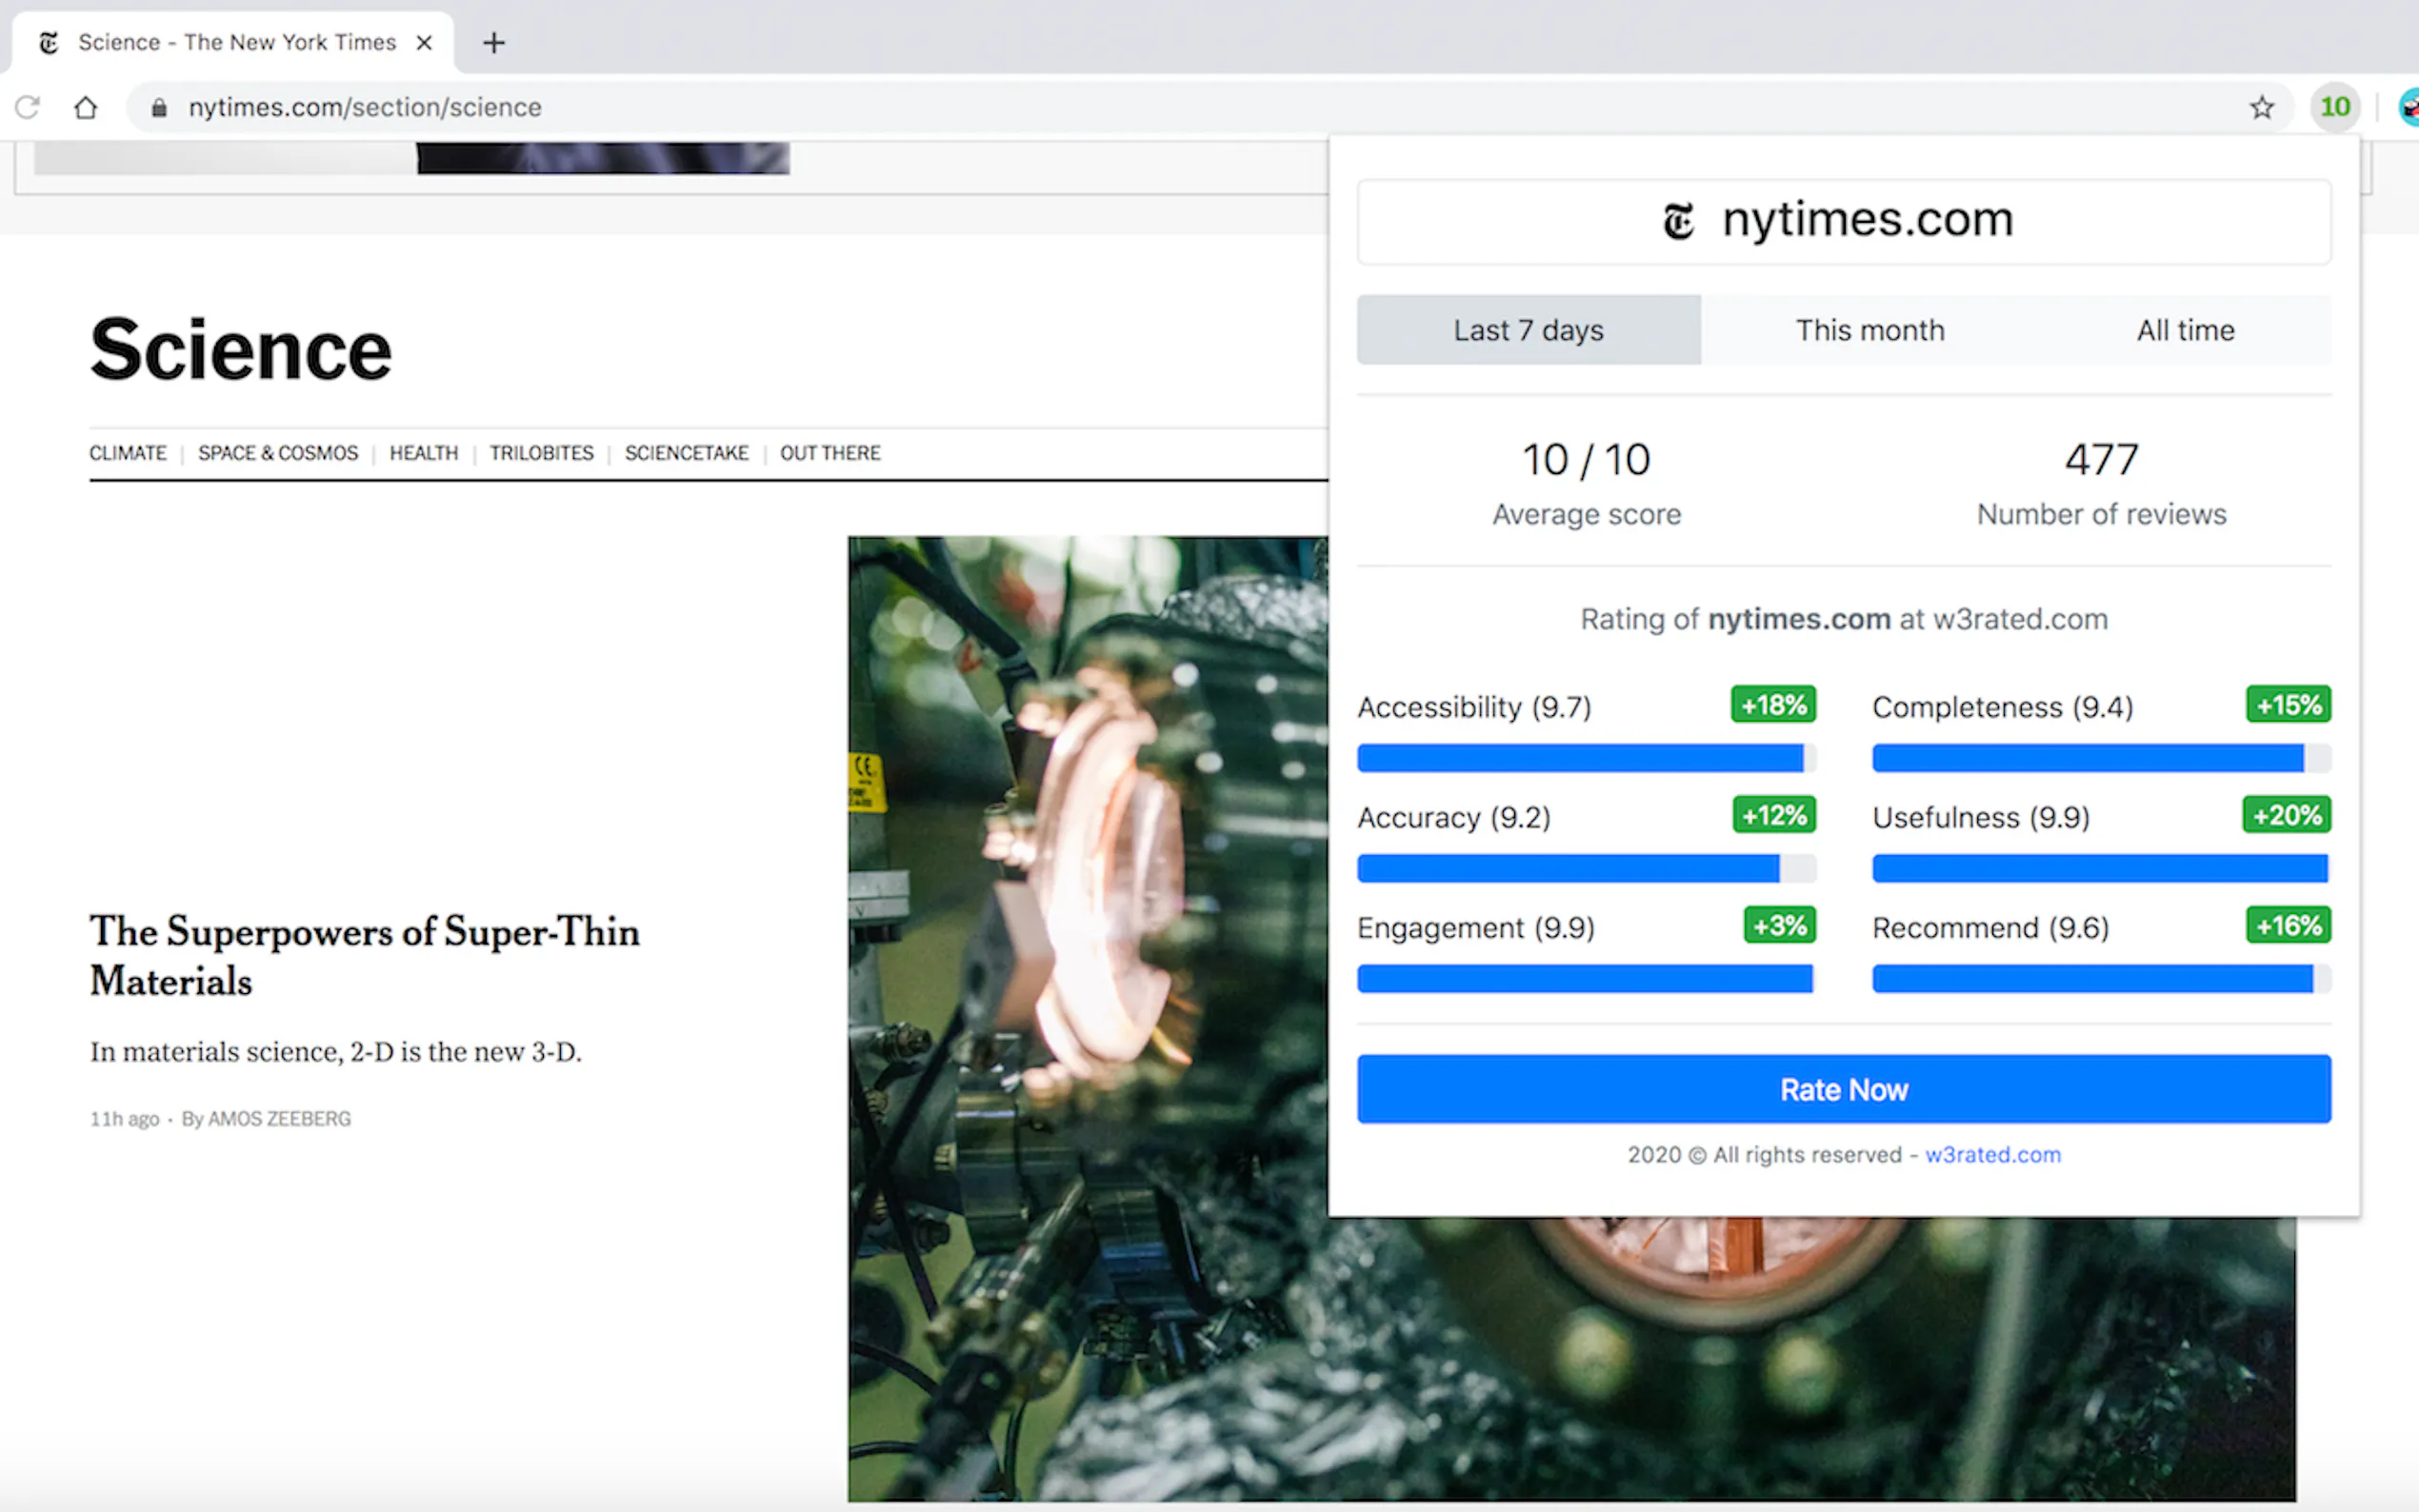
Task: Click the +12% Accuracy badge
Action: (1774, 815)
